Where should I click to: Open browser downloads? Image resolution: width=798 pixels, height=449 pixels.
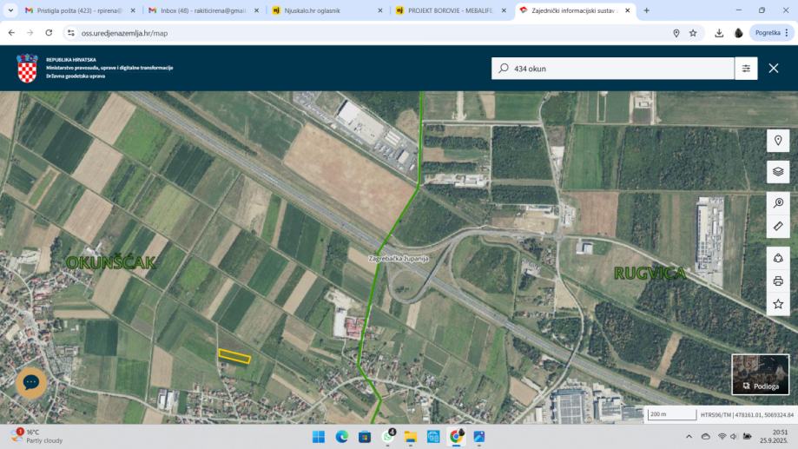click(x=719, y=33)
